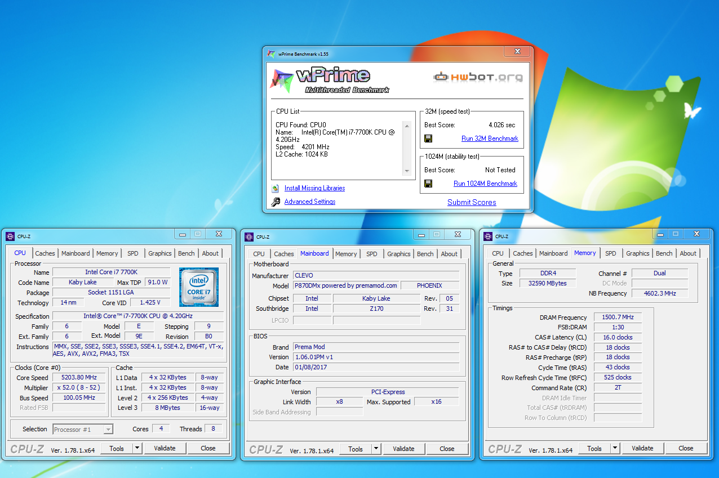Click the 32M best score 4.026 sec
Image resolution: width=719 pixels, height=478 pixels.
(501, 125)
